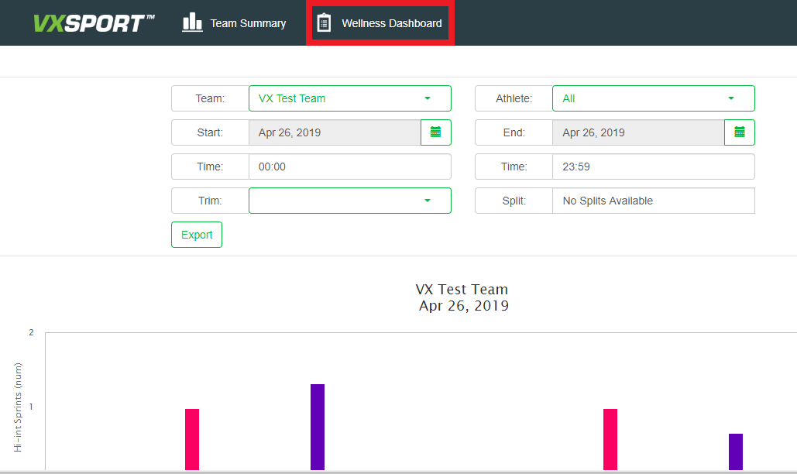Click the Export button
The image size is (797, 474).
(197, 235)
